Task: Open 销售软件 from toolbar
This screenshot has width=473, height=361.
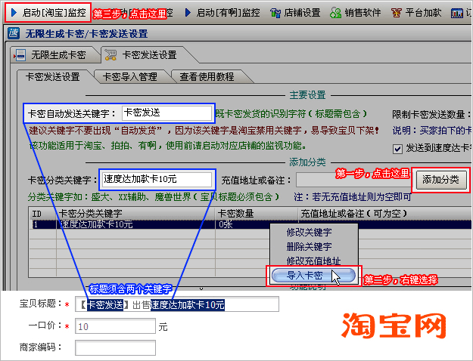Action: pos(356,13)
